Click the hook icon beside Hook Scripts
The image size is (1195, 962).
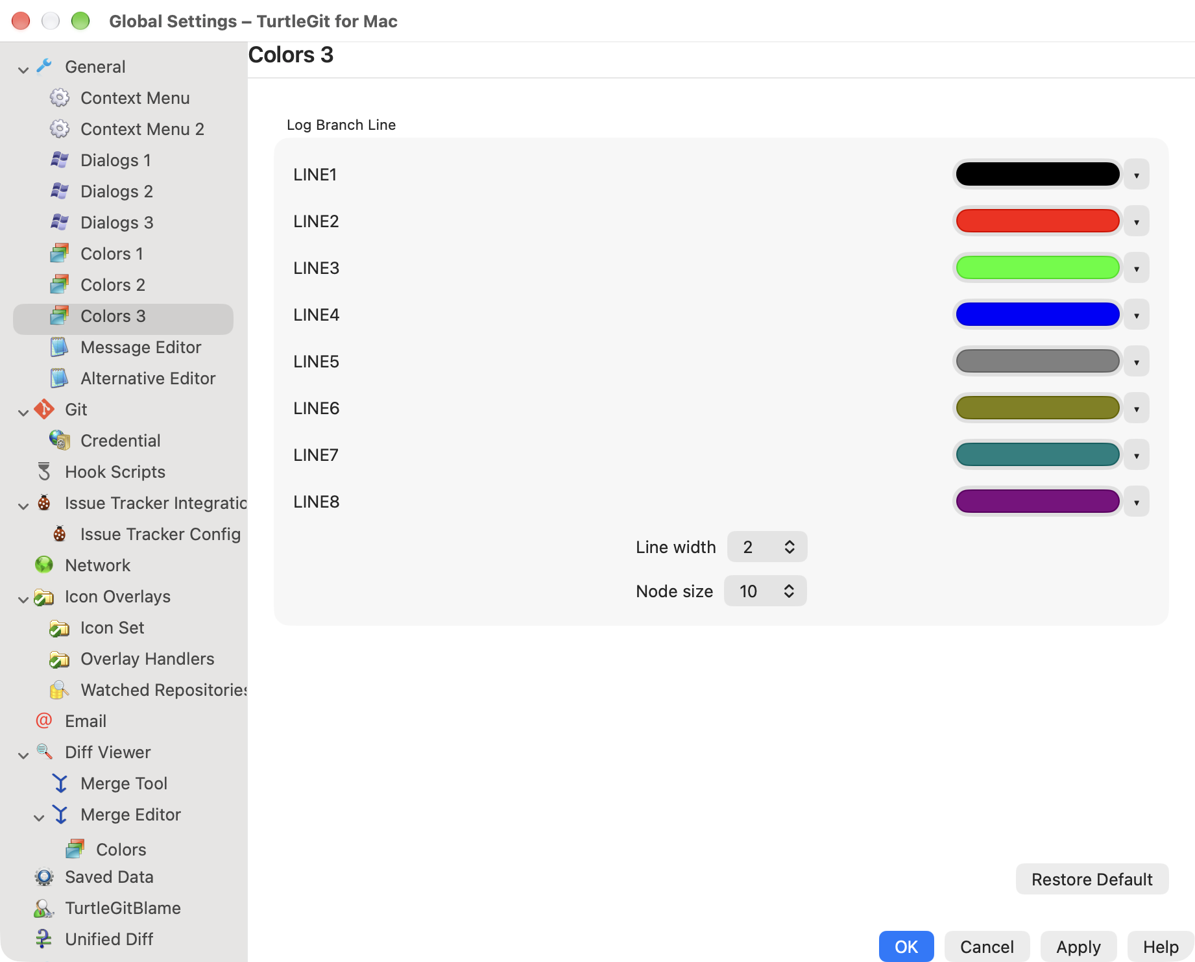point(44,471)
